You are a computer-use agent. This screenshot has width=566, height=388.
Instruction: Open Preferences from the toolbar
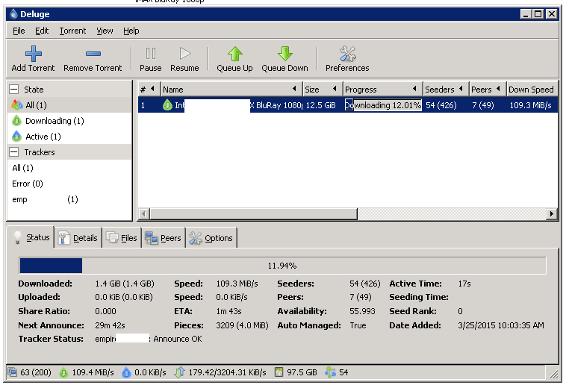pyautogui.click(x=347, y=59)
